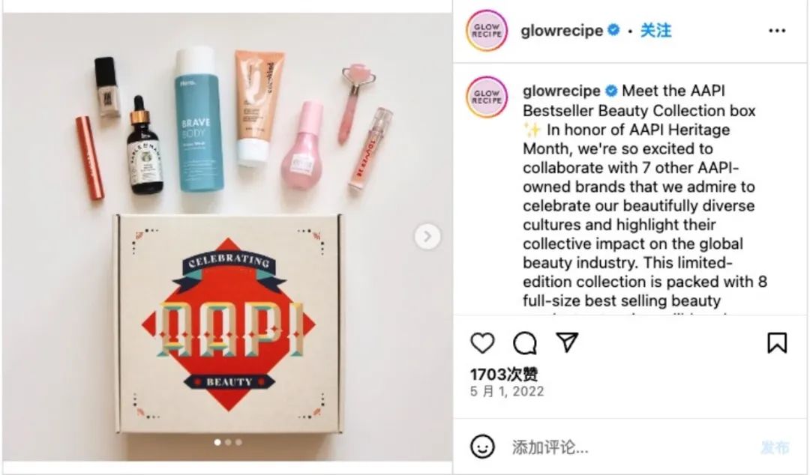
Task: View who liked via 1703次赞
Action: (504, 374)
